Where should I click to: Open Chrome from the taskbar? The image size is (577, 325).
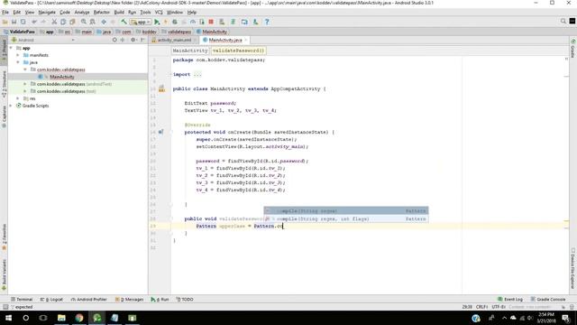[79, 318]
